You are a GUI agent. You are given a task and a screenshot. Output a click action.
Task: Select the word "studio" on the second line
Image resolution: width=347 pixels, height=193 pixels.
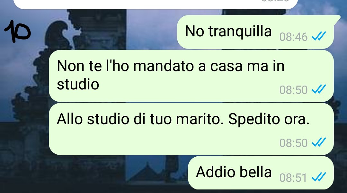coord(78,84)
